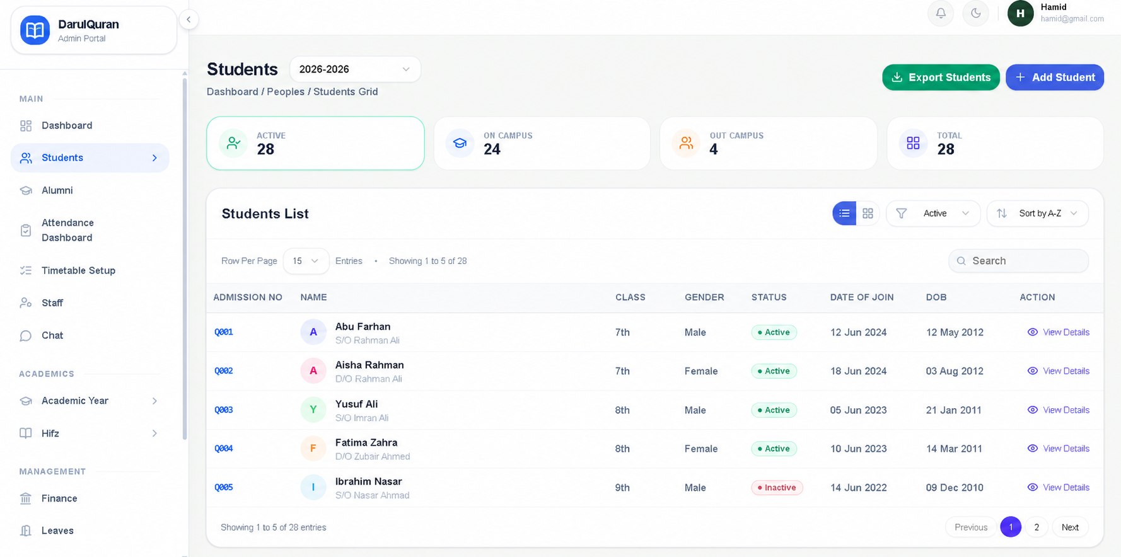
Task: Click the Chat bubble icon
Action: click(x=26, y=336)
